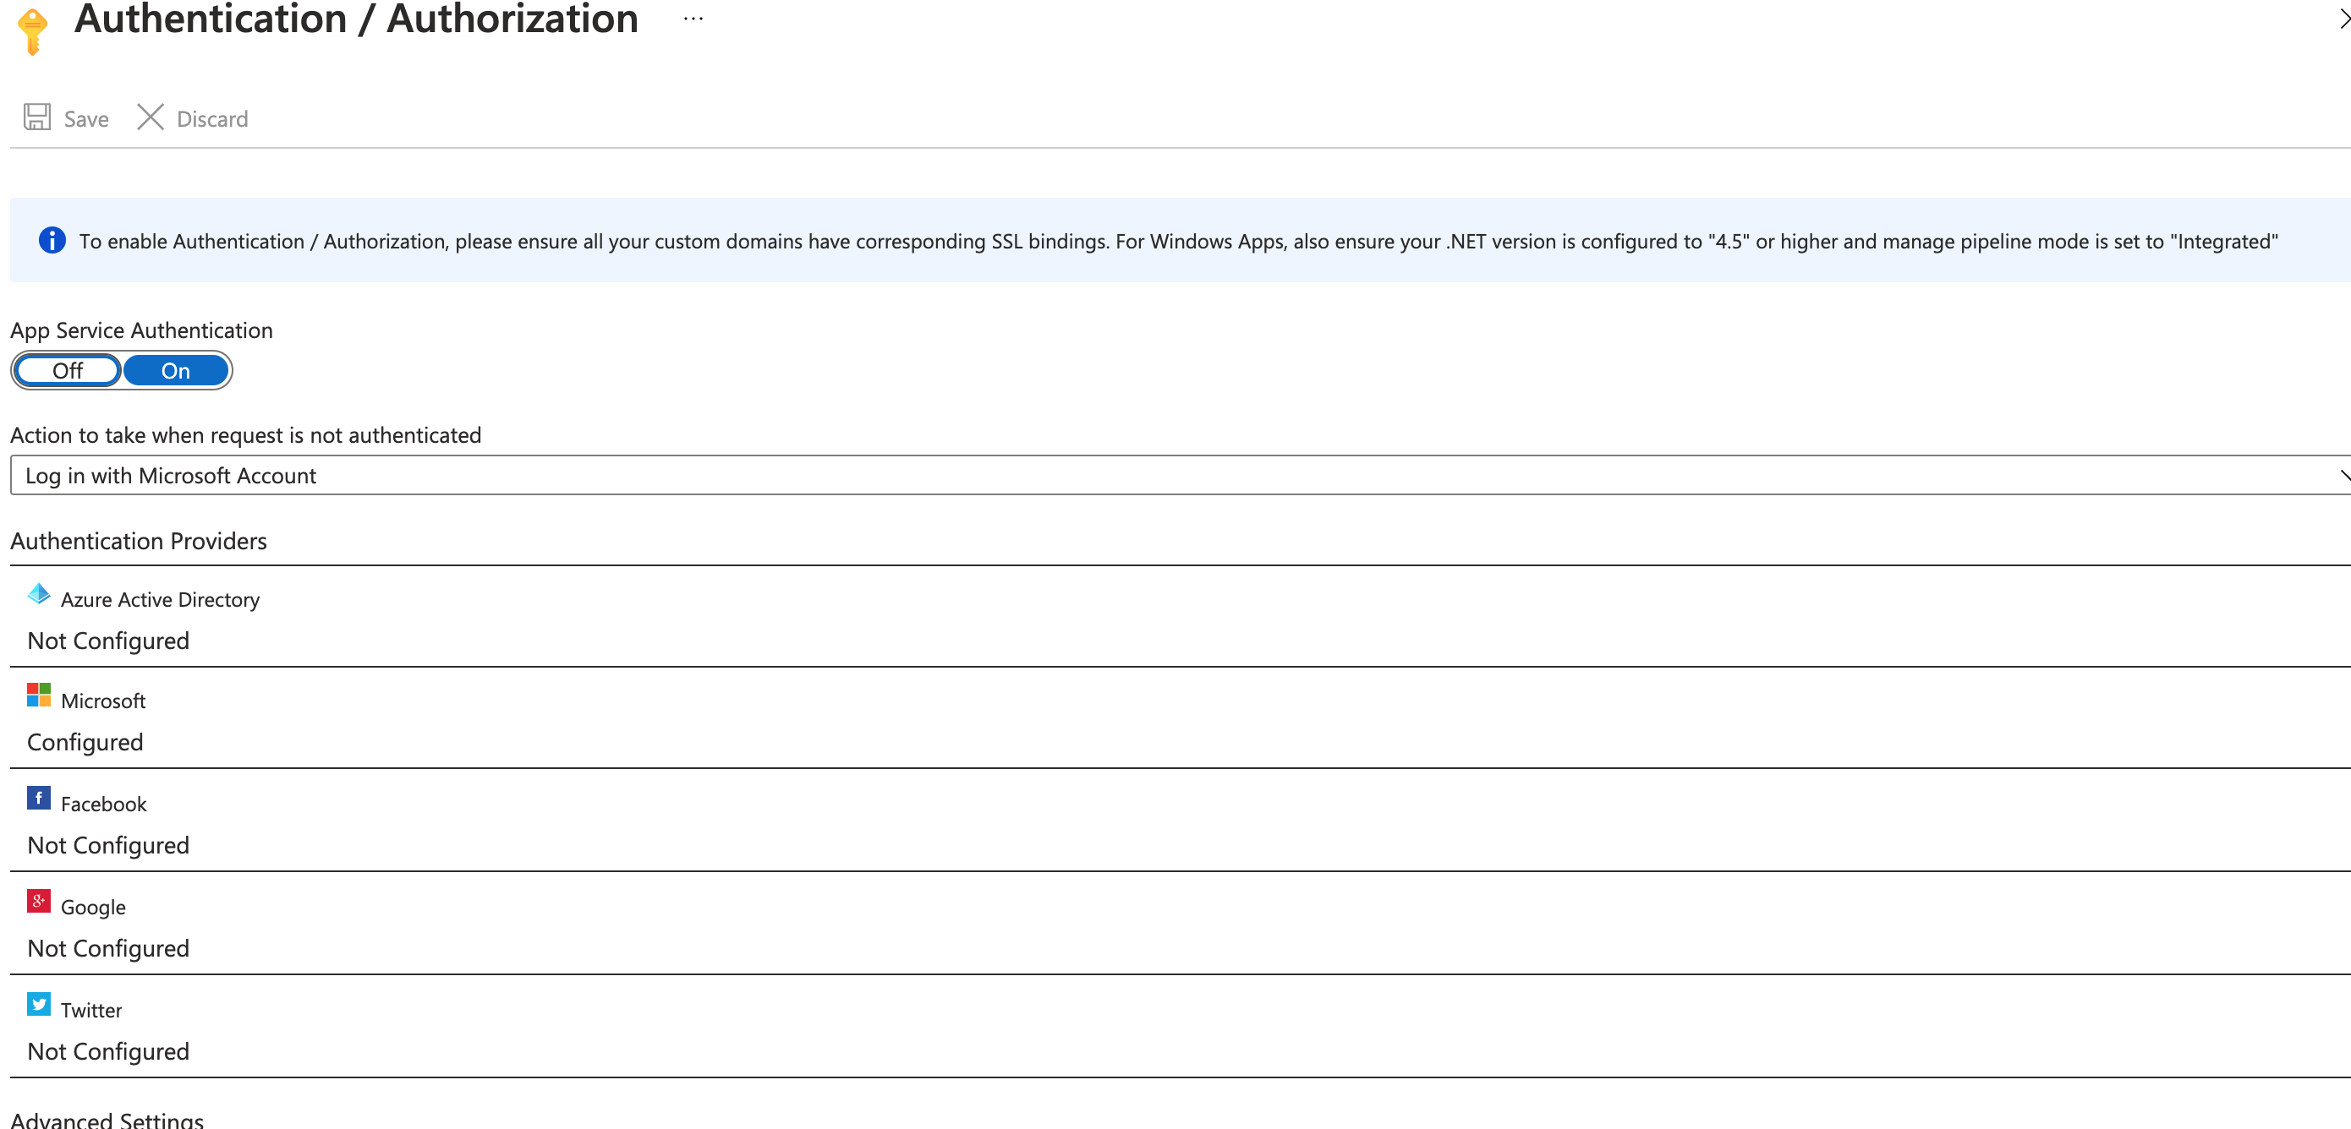Click the Twitter provider icon
The height and width of the screenshot is (1129, 2351).
tap(38, 1004)
